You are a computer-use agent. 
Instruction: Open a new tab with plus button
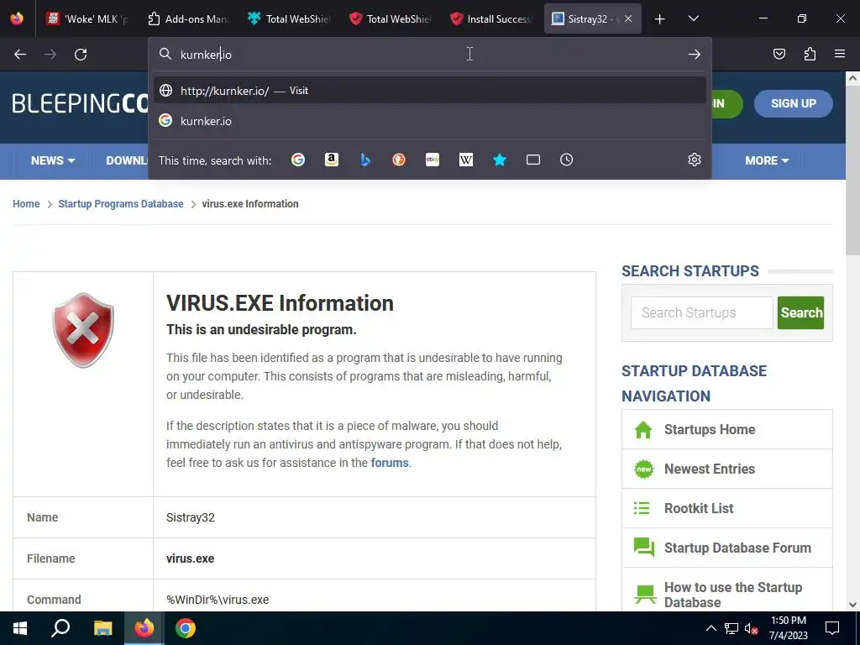point(660,19)
